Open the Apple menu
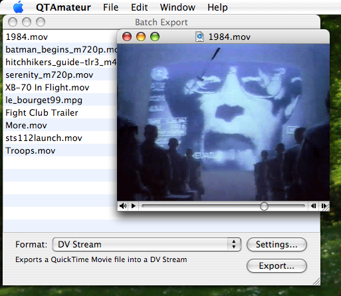Viewport: 341px width, 296px height. (18, 7)
